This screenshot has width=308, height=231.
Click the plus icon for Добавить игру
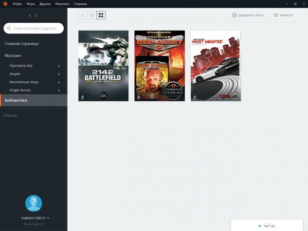click(235, 15)
